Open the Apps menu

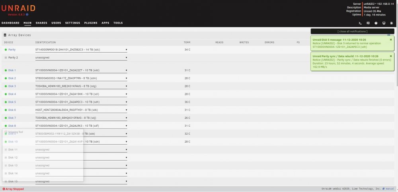click(x=105, y=23)
